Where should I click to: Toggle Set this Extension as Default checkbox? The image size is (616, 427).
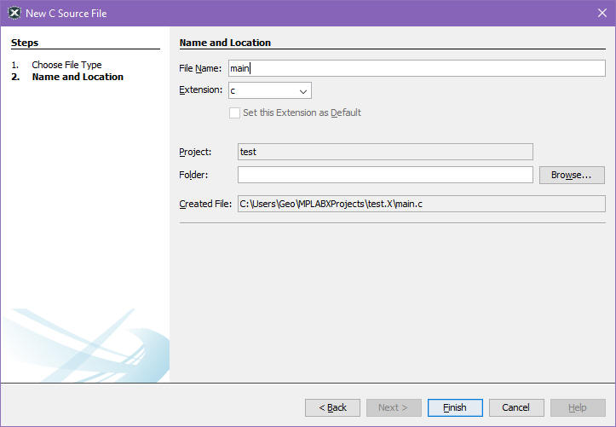pos(234,113)
